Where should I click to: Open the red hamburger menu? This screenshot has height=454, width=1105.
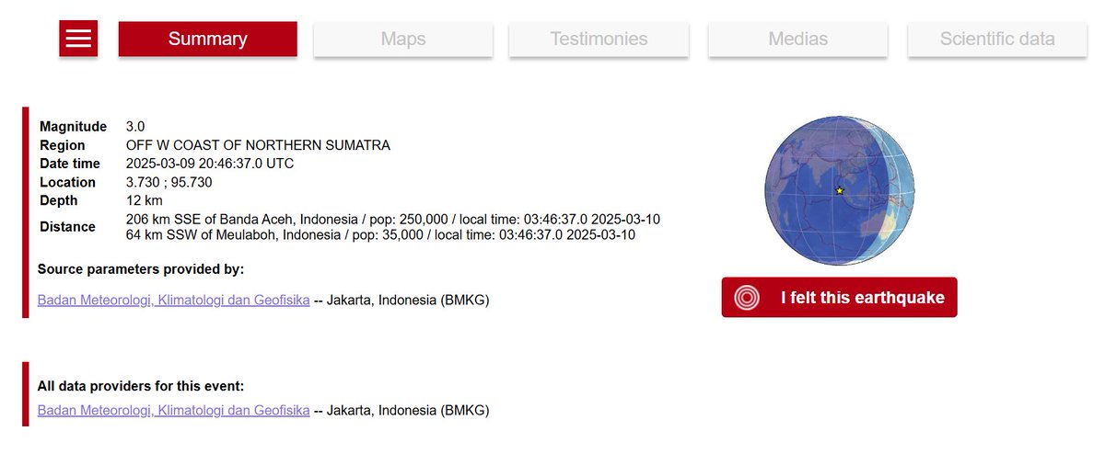tap(78, 39)
